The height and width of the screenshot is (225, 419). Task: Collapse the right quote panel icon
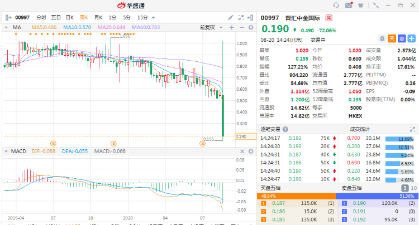tap(250, 18)
